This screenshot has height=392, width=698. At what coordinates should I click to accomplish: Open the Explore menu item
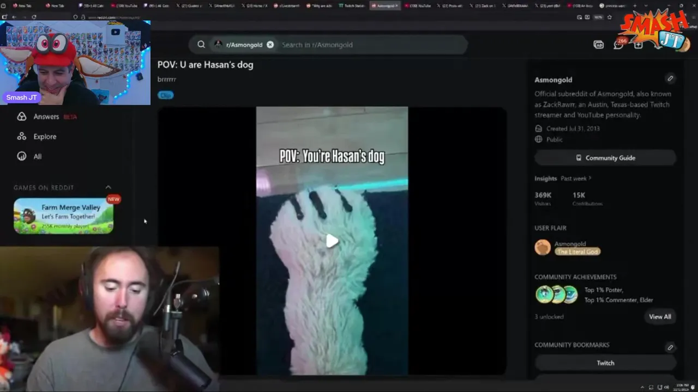pos(45,137)
